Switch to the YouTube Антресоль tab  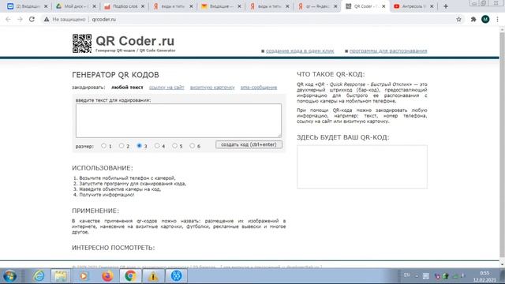click(413, 6)
